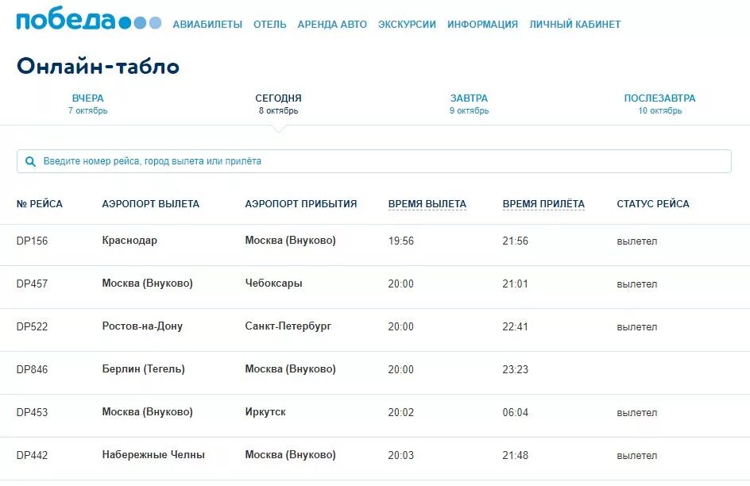750x486 pixels.
Task: Click arrival time 06:04
Action: point(515,412)
